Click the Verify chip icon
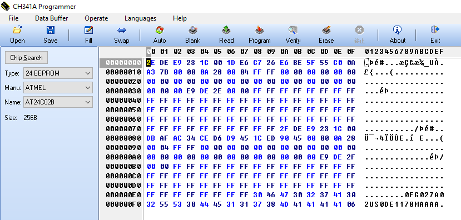The height and width of the screenshot is (220, 461). pos(293,30)
